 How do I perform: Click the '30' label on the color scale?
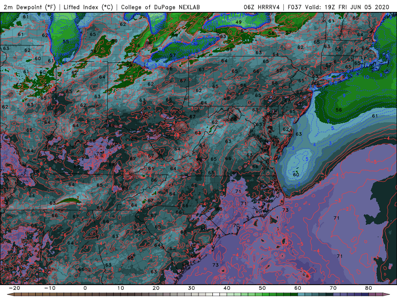point(192,288)
